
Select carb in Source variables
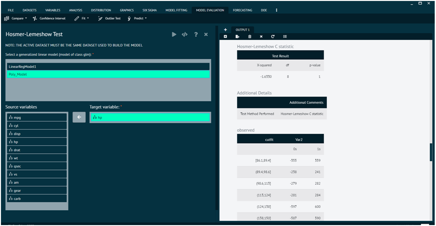pos(37,199)
